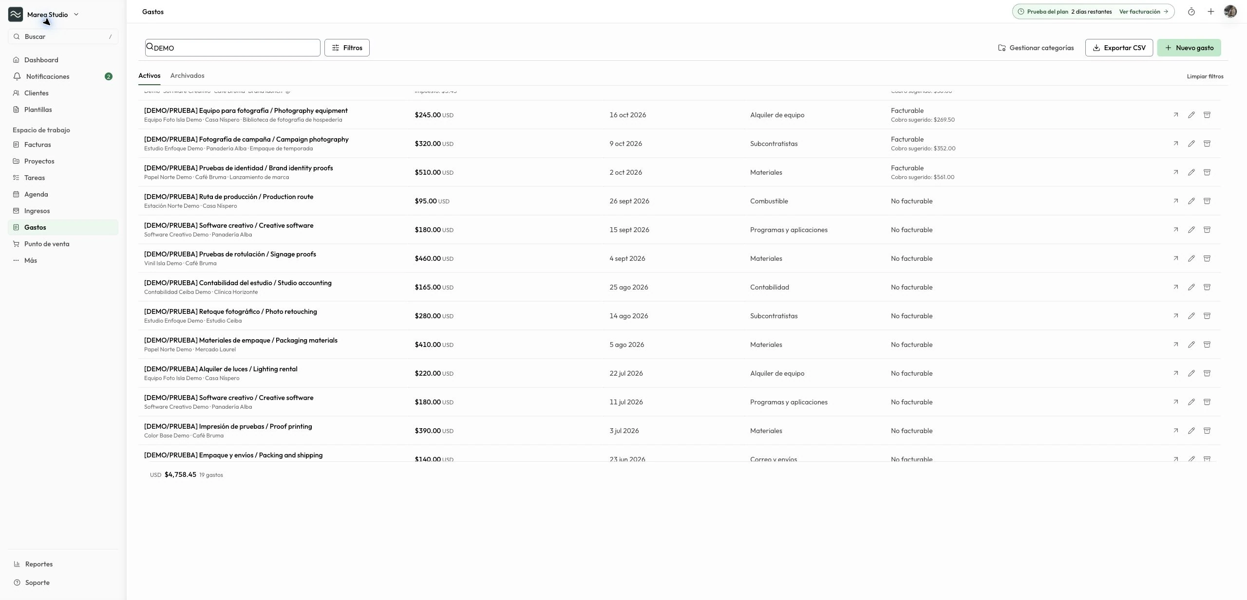Archive the $180.00 Creative software 15 sept expense
This screenshot has width=1247, height=600.
[x=1207, y=230]
